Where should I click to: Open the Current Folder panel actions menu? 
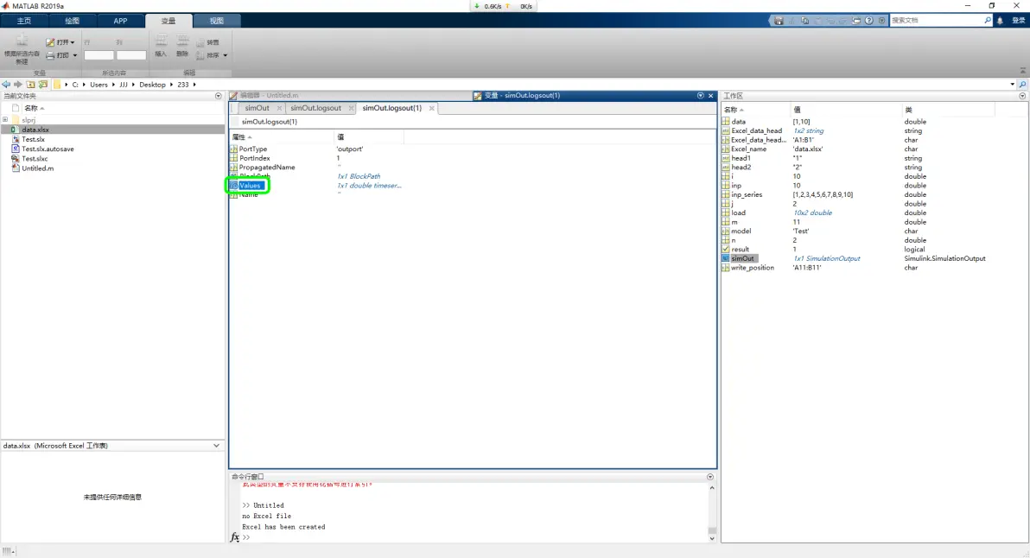[x=219, y=96]
